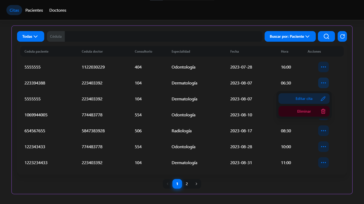This screenshot has width=364, height=204.
Task: Click the date 2023-08-17 cell
Action: [x=241, y=131]
